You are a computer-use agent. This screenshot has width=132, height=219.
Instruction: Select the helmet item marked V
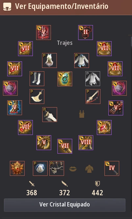44,33
